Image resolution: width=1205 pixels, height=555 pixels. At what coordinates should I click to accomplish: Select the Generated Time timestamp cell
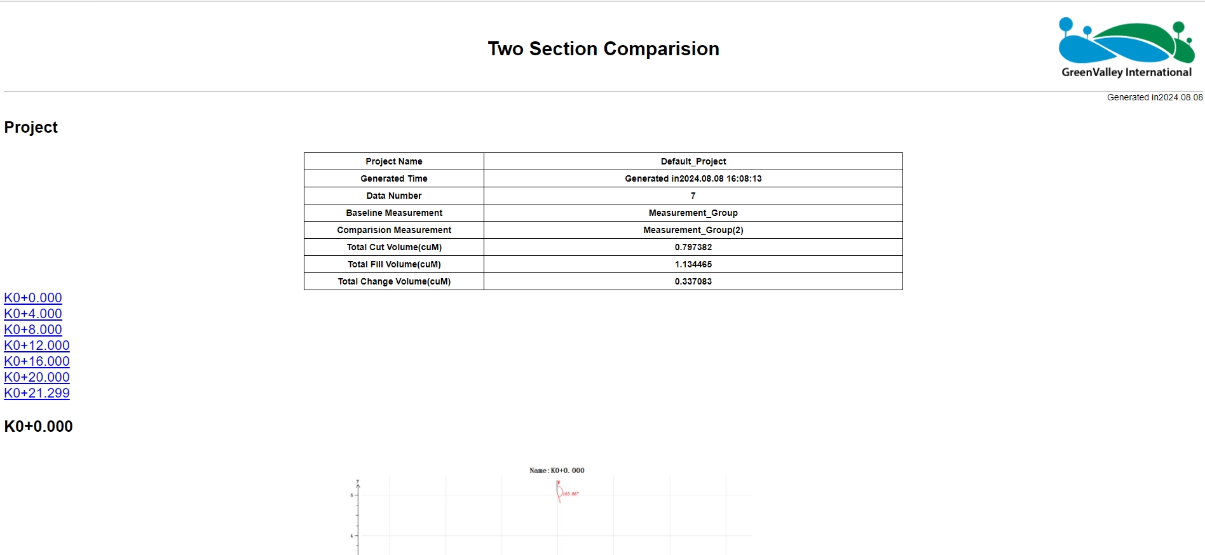click(693, 178)
